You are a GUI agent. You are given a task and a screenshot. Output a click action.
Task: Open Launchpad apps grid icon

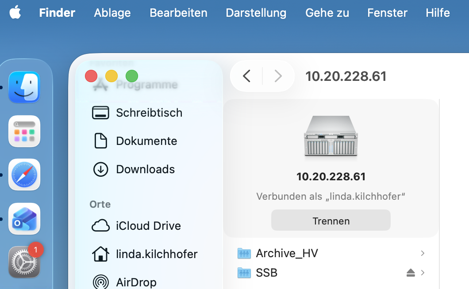[24, 131]
